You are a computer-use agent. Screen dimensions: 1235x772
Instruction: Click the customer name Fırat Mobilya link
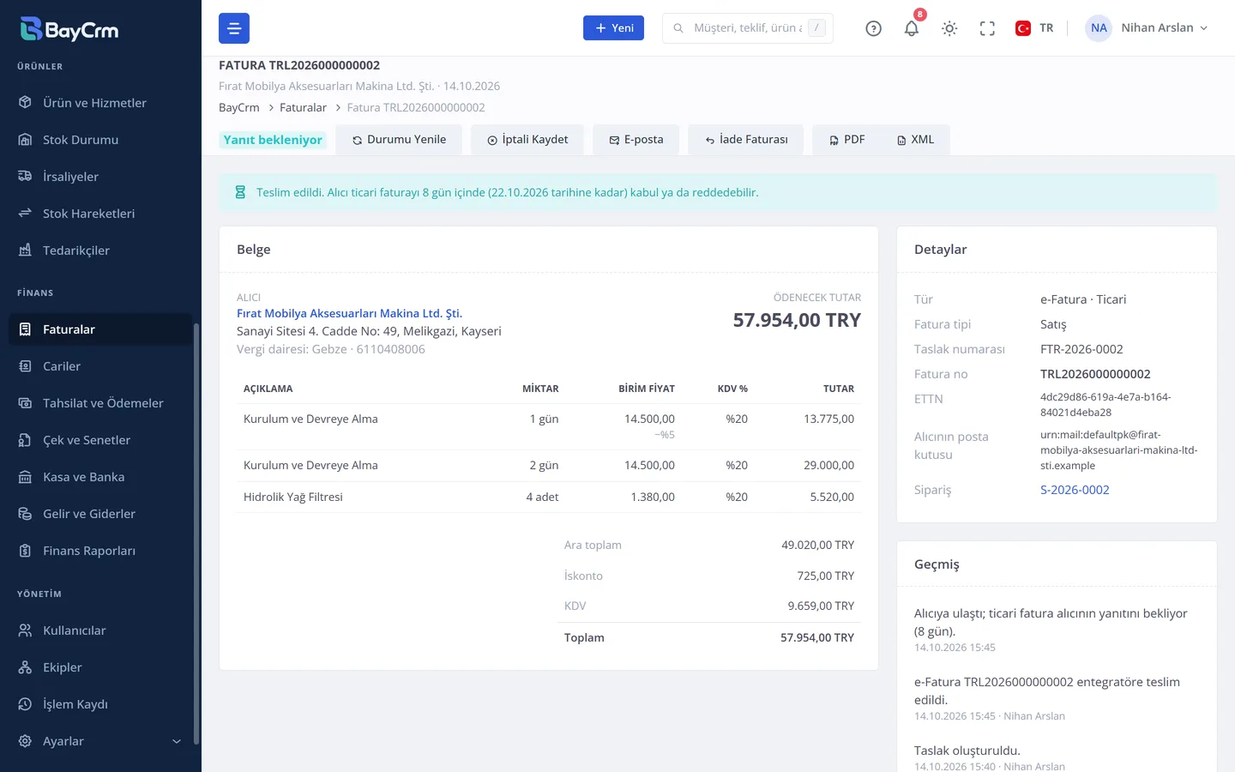coord(349,313)
